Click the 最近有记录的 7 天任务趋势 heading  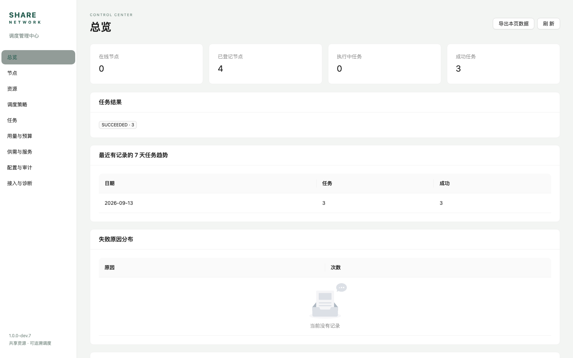coord(133,155)
